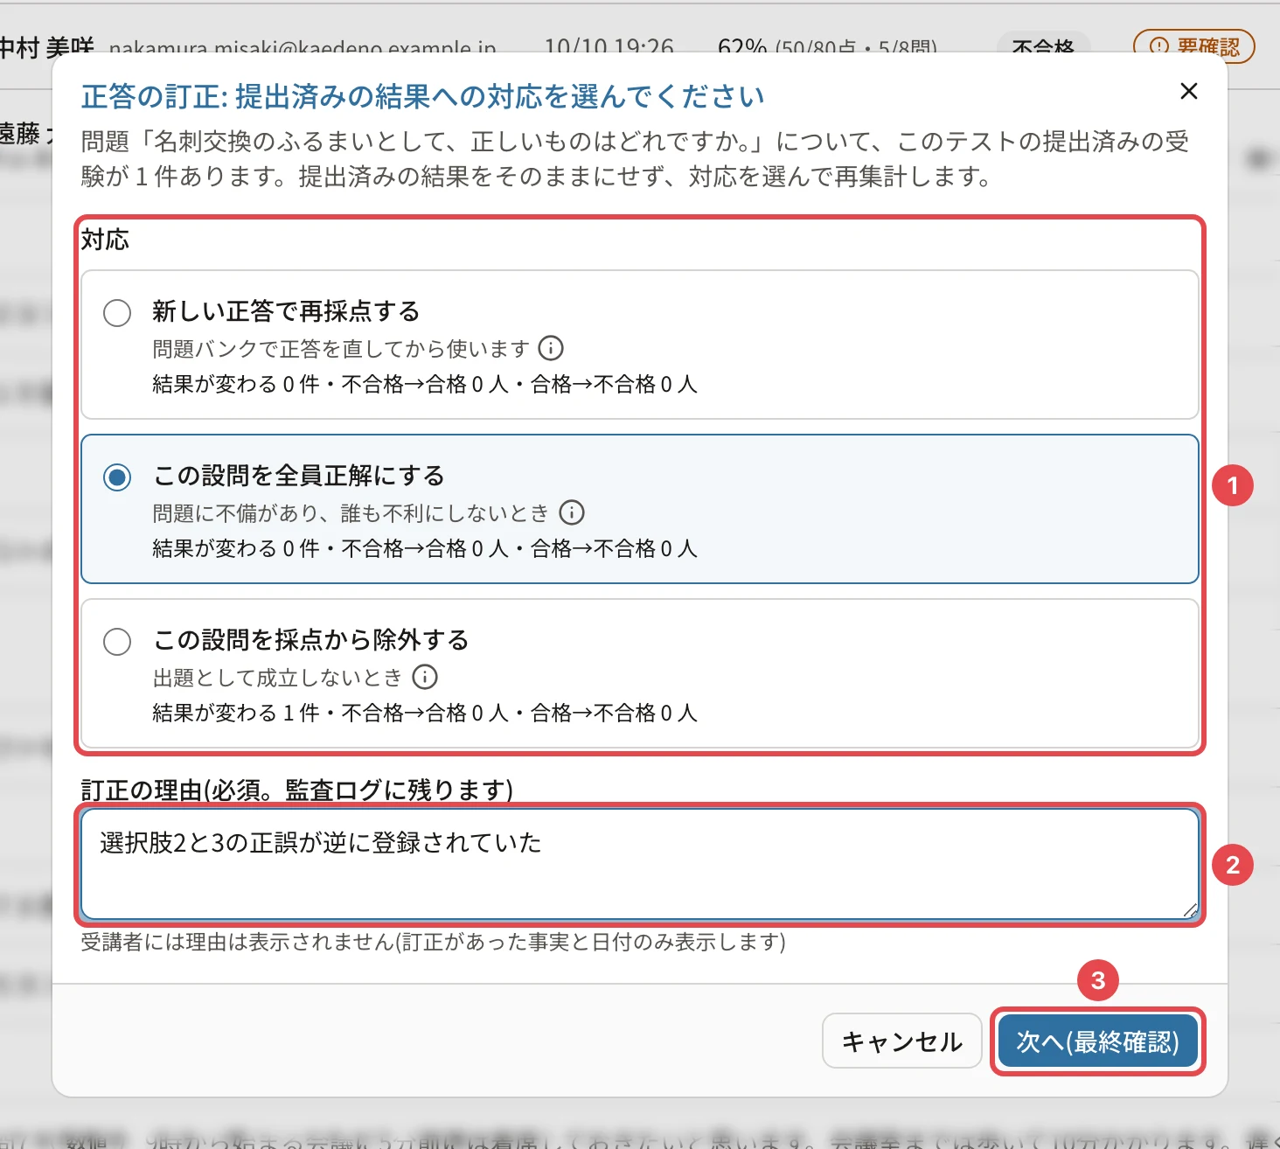Click the 対応 section label

tap(105, 240)
